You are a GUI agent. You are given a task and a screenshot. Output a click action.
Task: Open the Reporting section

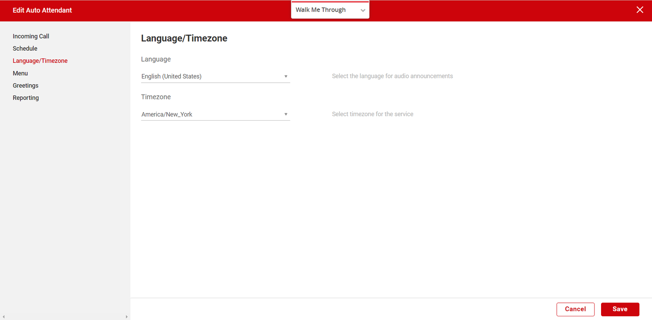coord(26,98)
